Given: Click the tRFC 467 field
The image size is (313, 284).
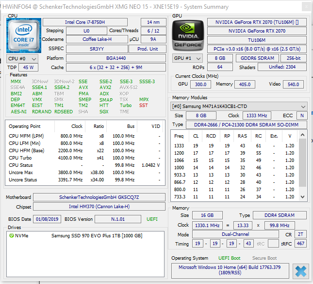Looking at the screenshot, I should 300,244.
